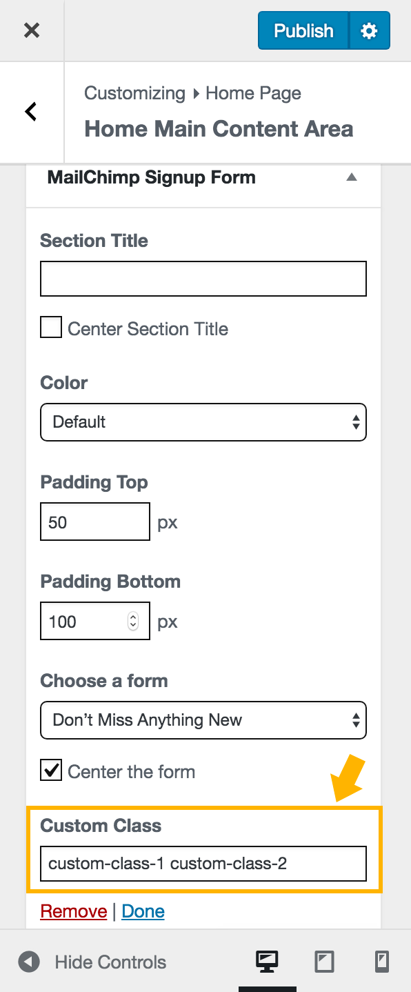This screenshot has height=992, width=411.
Task: Collapse the MailChimp Signup Form section
Action: 352,177
